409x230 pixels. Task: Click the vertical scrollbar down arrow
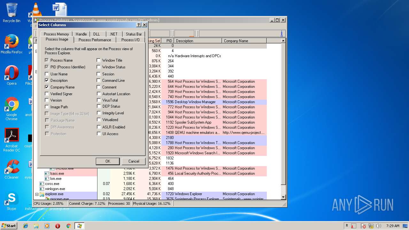pyautogui.click(x=283, y=197)
